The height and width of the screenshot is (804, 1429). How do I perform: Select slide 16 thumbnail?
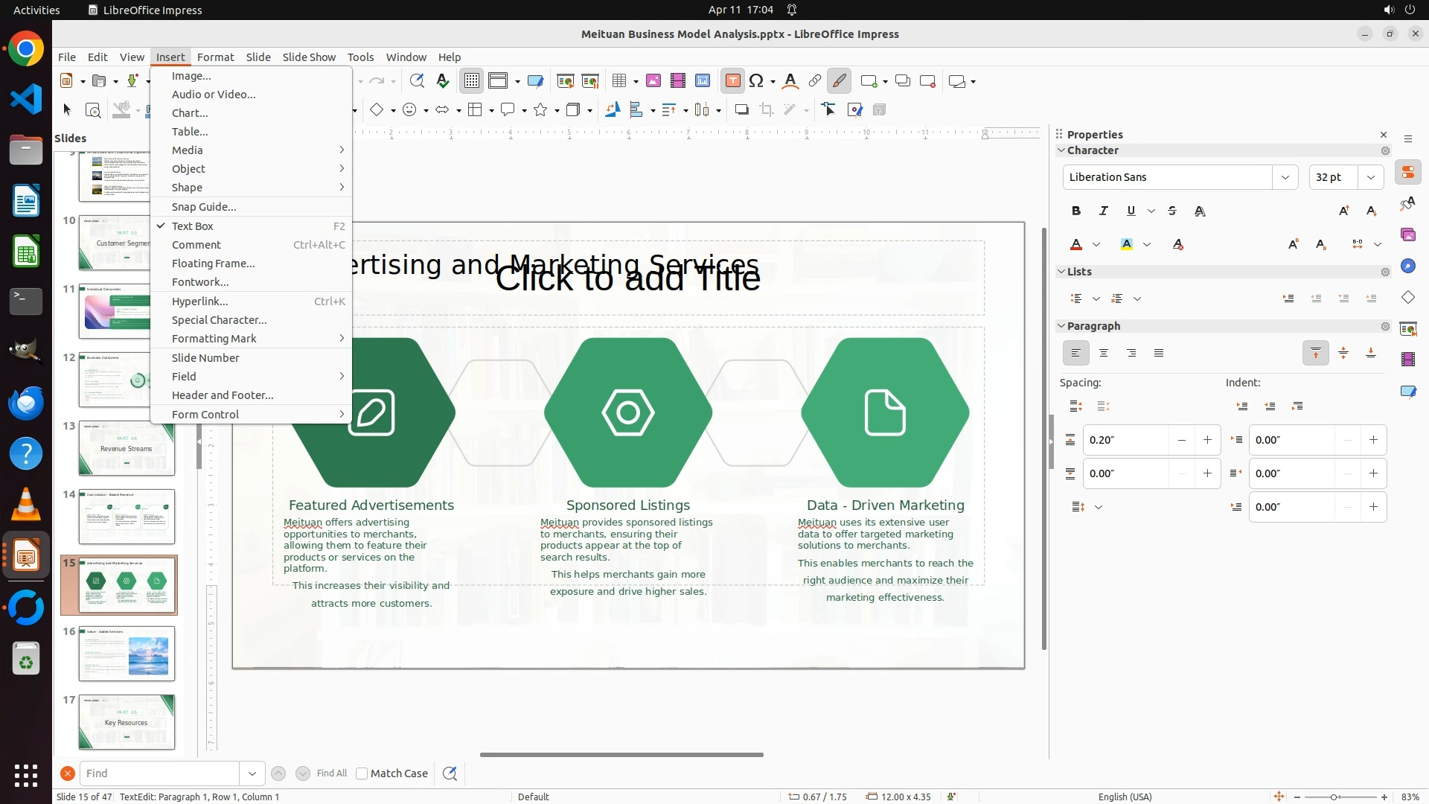pos(127,654)
